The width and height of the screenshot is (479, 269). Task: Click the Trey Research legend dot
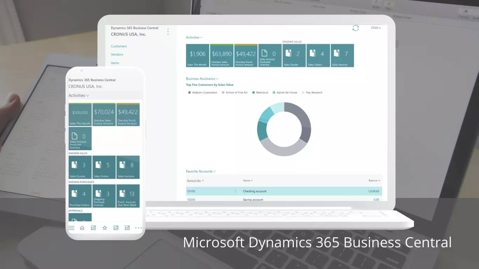pos(303,92)
